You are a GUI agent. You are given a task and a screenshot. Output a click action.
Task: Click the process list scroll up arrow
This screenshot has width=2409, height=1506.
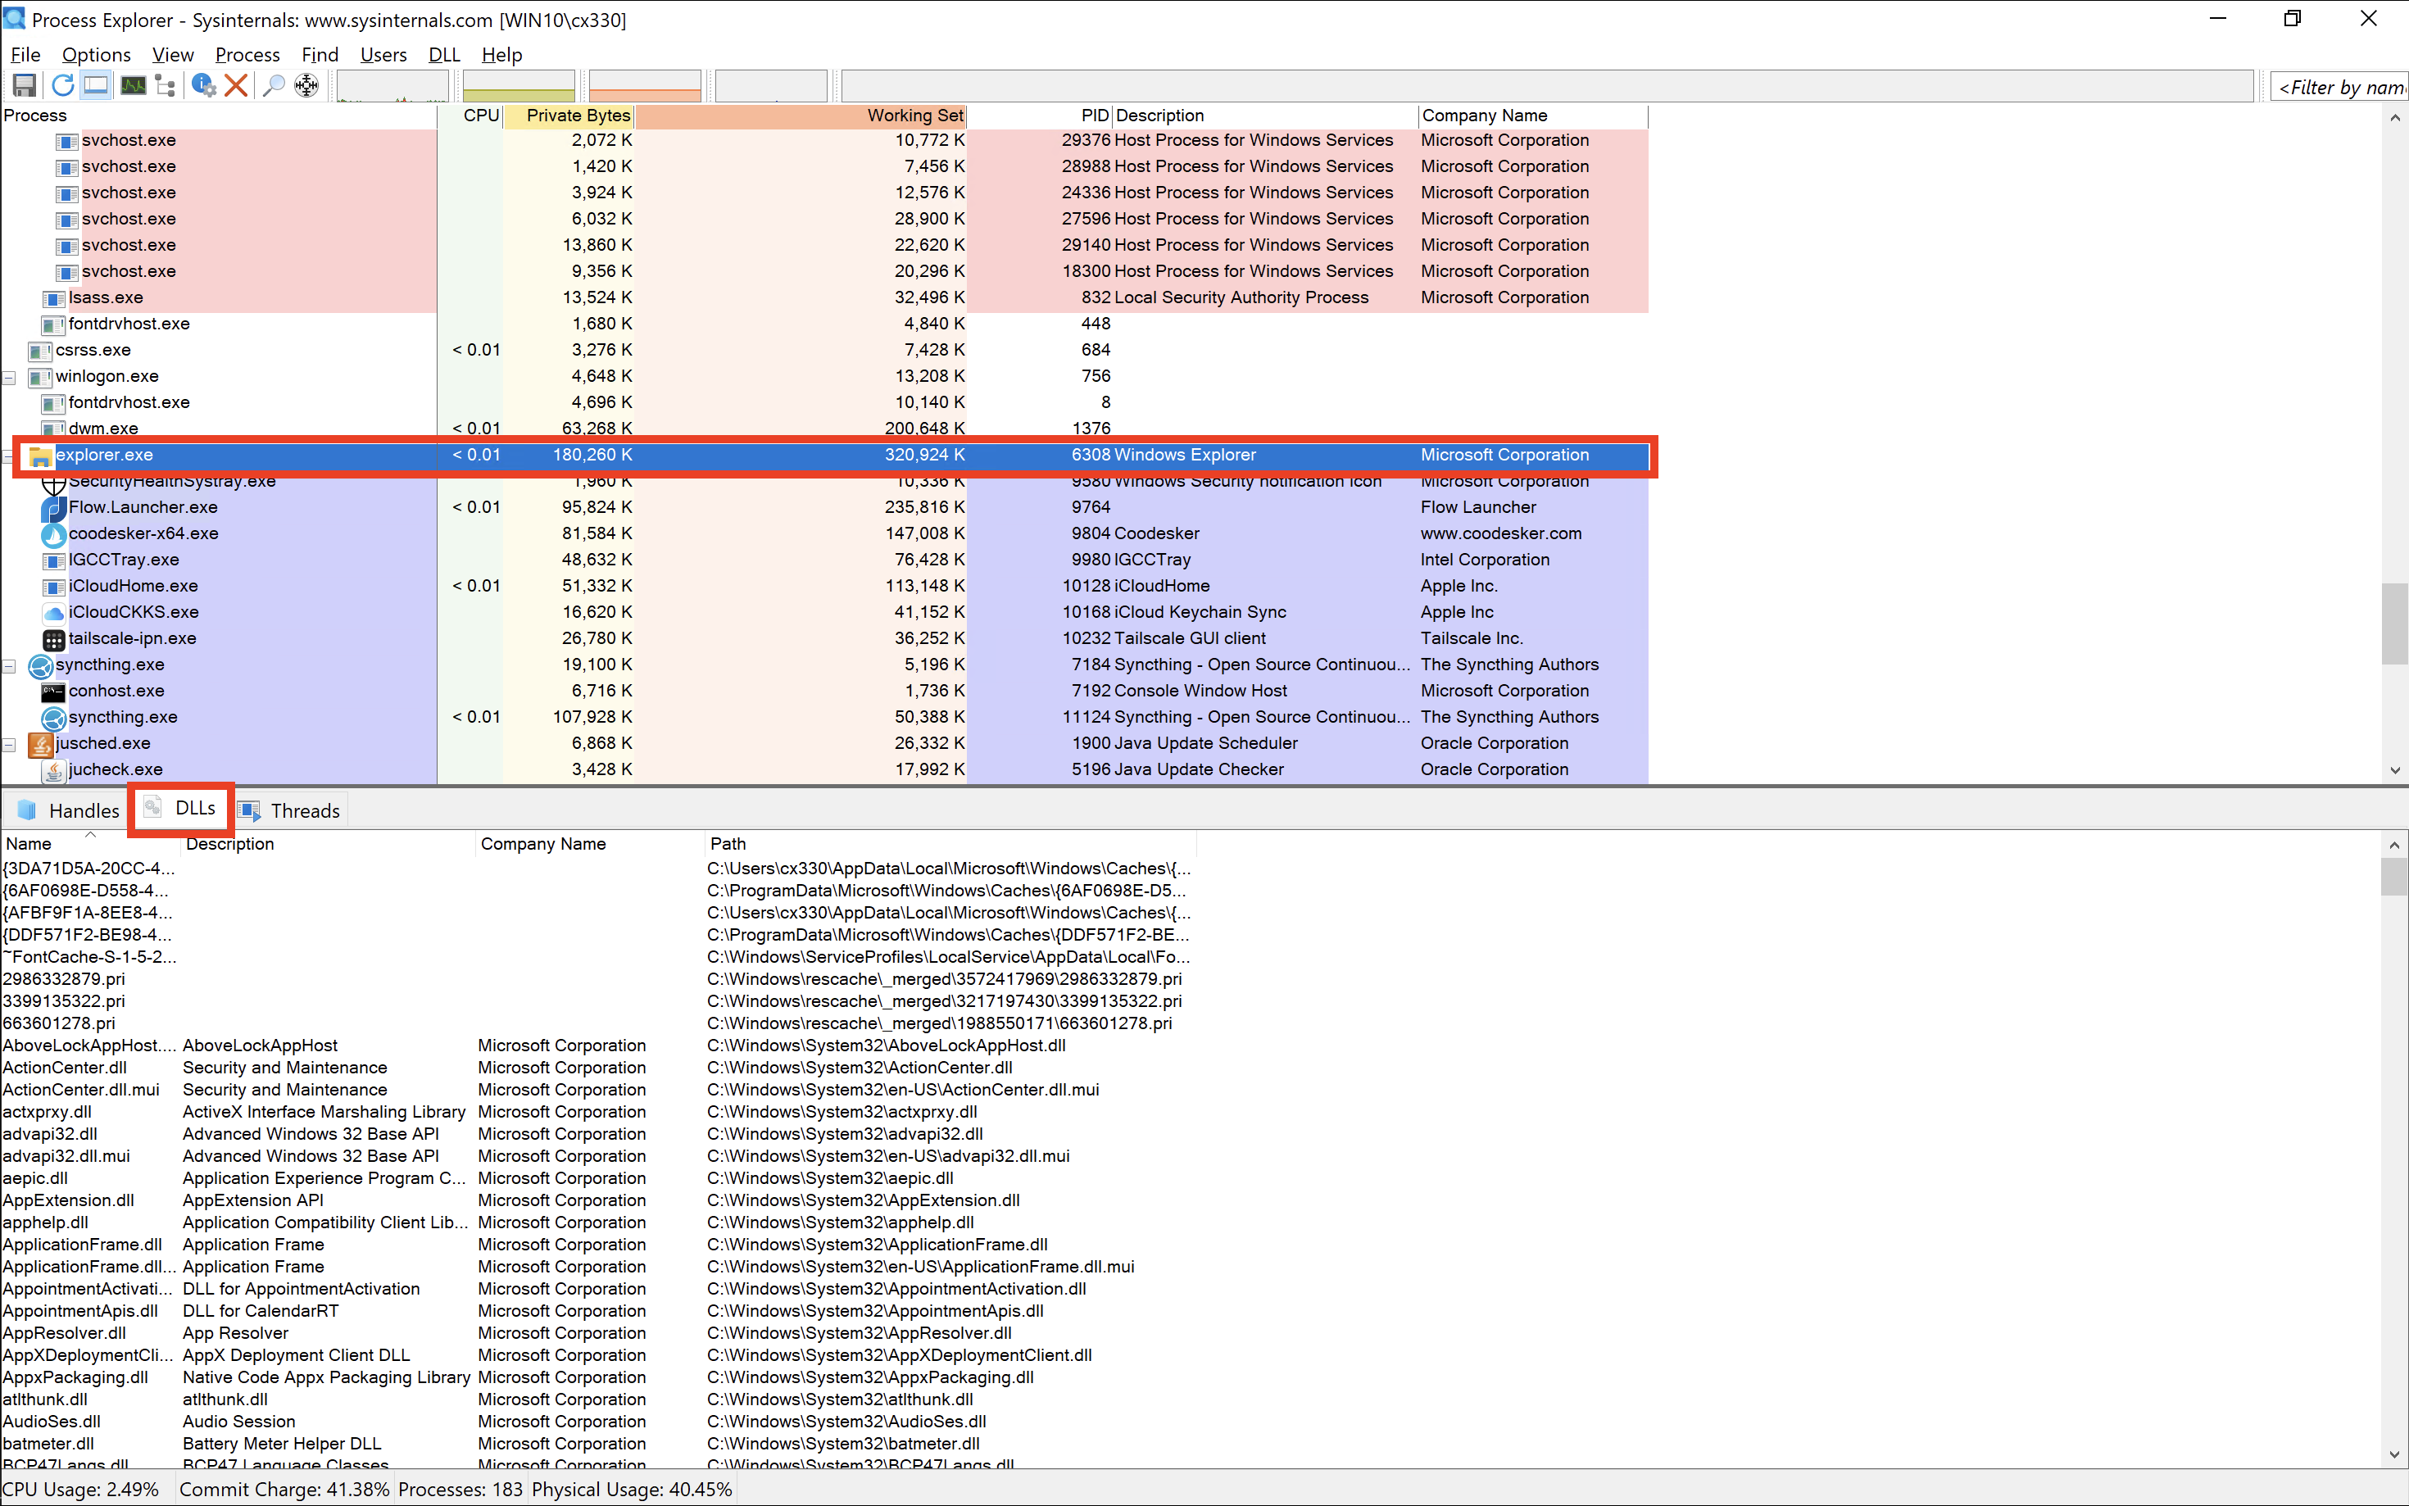click(x=2394, y=117)
